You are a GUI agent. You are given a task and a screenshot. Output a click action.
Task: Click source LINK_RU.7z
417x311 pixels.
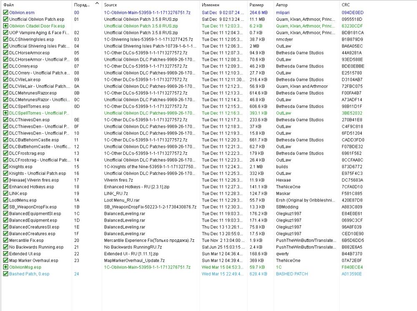click(x=116, y=193)
